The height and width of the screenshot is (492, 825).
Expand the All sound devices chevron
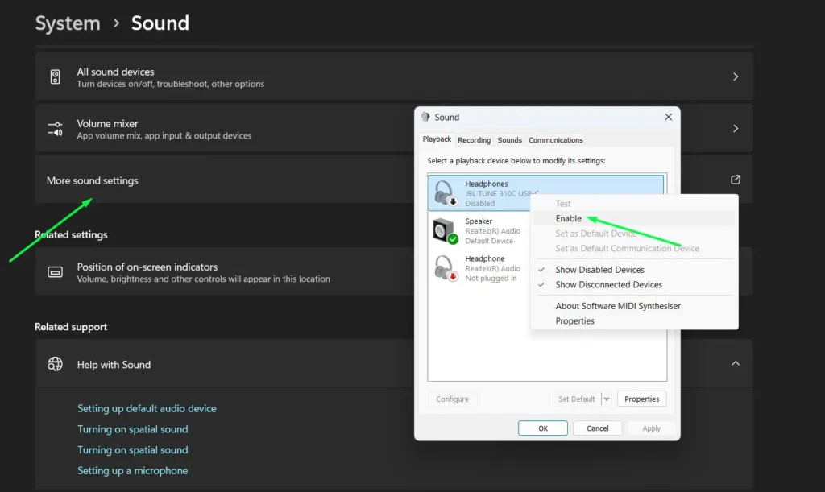click(x=735, y=76)
